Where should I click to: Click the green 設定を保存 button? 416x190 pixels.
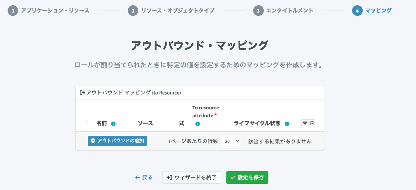click(x=247, y=177)
